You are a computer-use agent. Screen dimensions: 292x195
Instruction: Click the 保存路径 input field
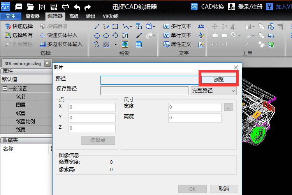144,91
